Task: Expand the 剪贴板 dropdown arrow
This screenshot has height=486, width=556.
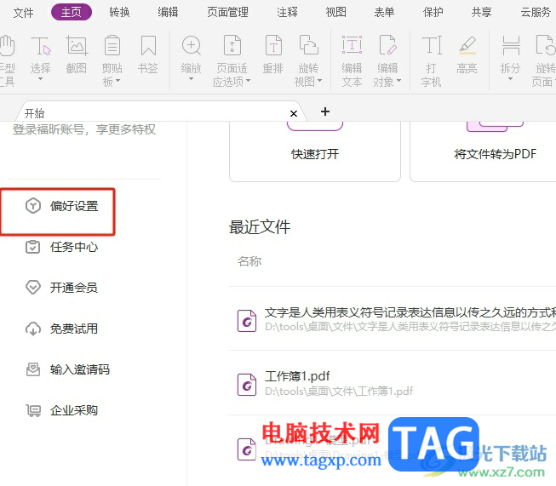Action: tap(118, 81)
